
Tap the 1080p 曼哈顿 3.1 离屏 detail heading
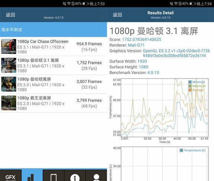point(154,31)
